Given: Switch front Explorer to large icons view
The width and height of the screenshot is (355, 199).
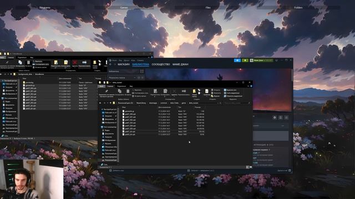Looking at the screenshot, I should click(251, 167).
